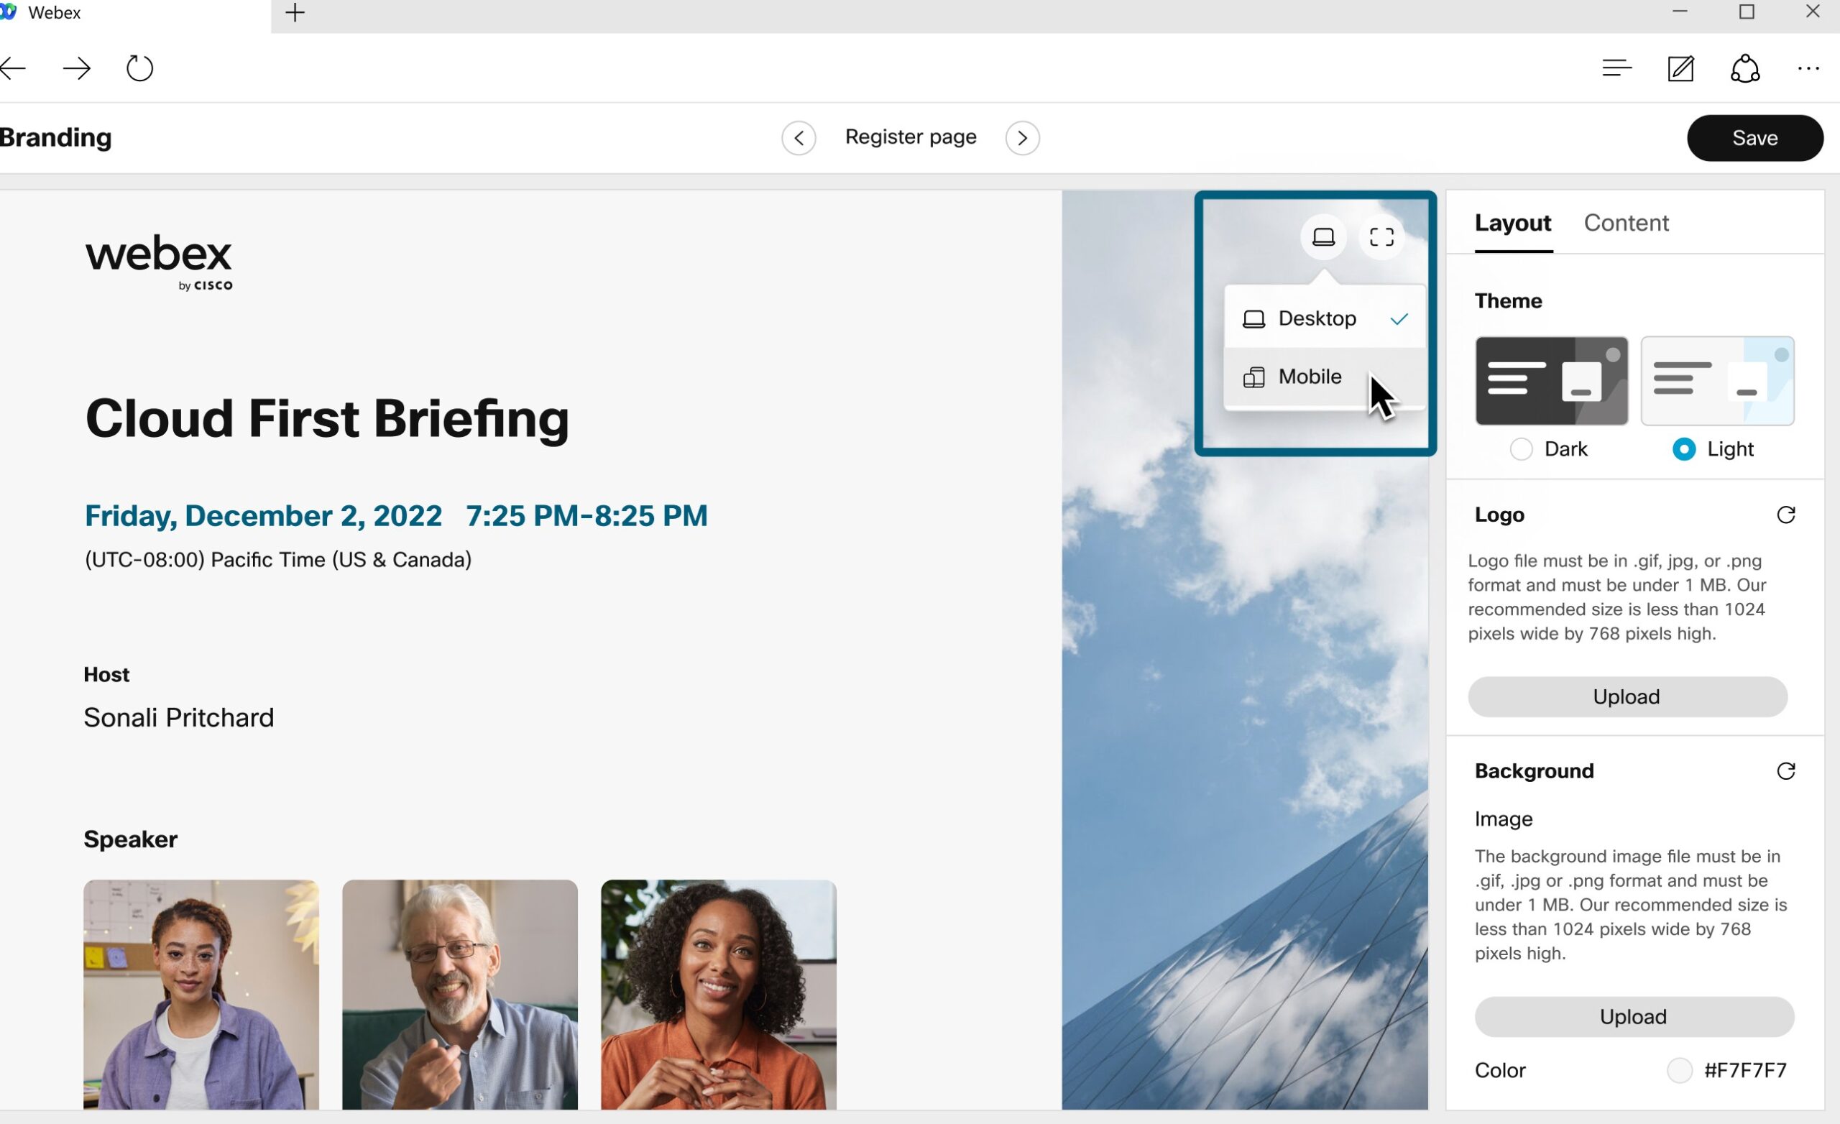
Task: Go forward with the browser forward arrow
Action: [x=77, y=69]
